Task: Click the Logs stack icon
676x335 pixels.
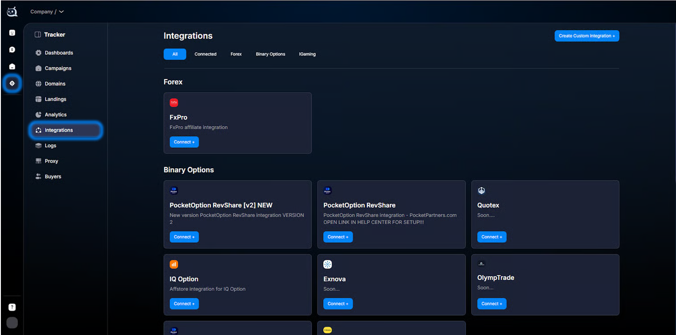Action: click(39, 146)
